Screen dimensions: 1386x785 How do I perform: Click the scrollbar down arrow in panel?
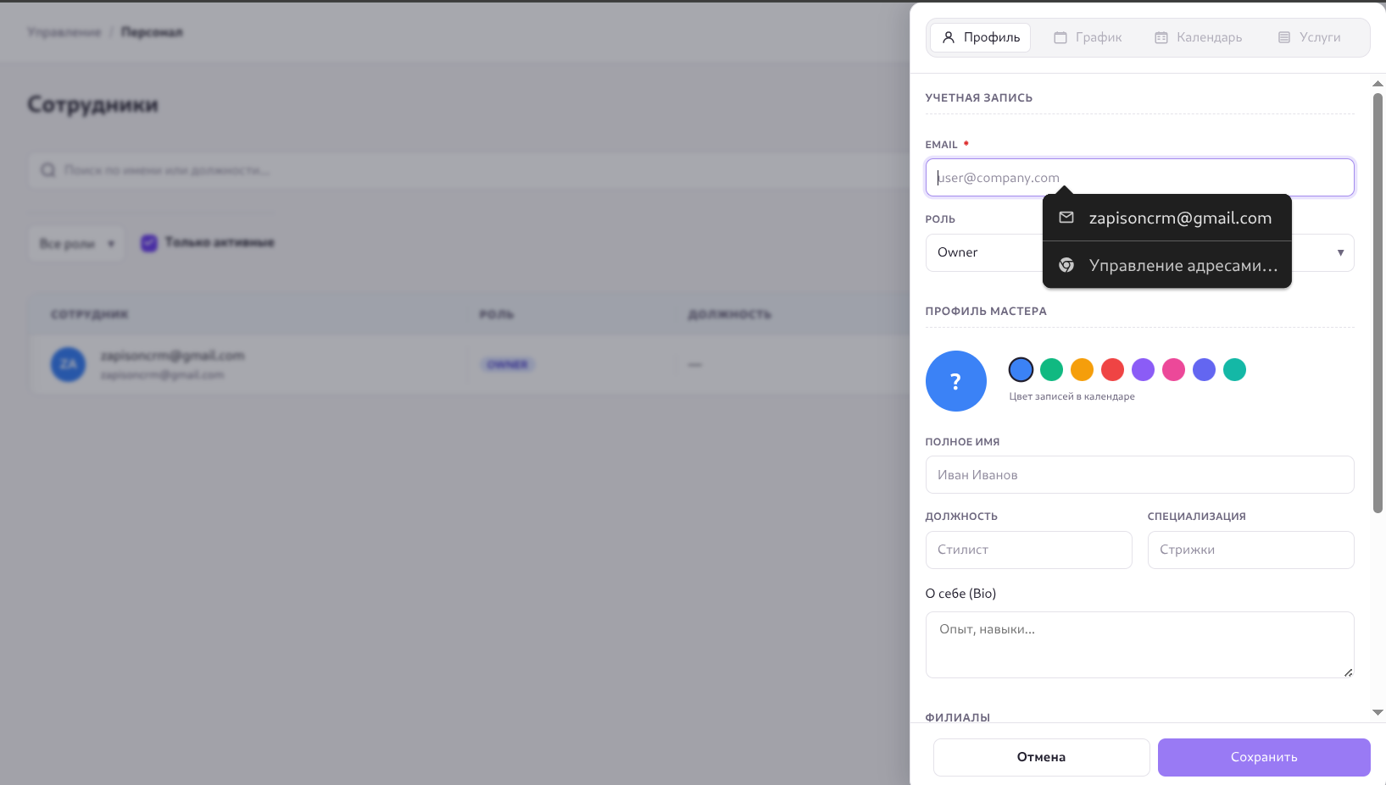point(1378,712)
